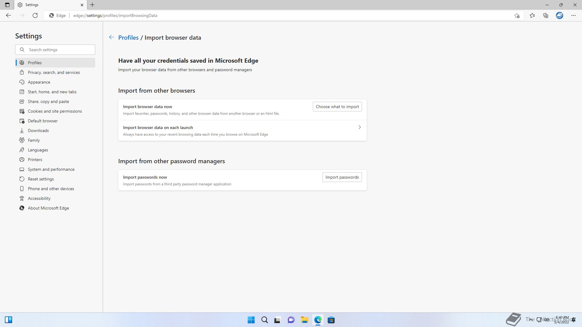
Task: Open the profile avatar icon in toolbar
Action: coord(560,15)
